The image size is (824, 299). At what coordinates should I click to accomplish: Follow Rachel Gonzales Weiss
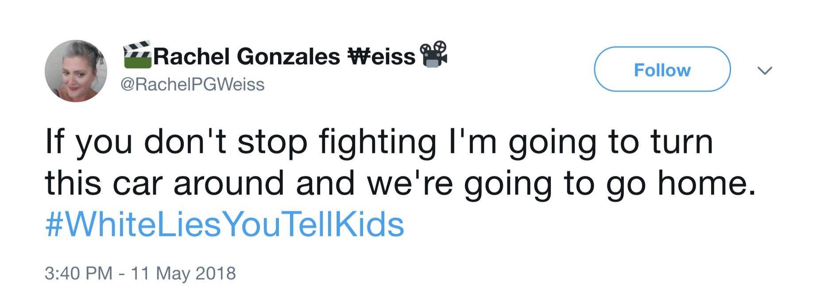point(662,69)
